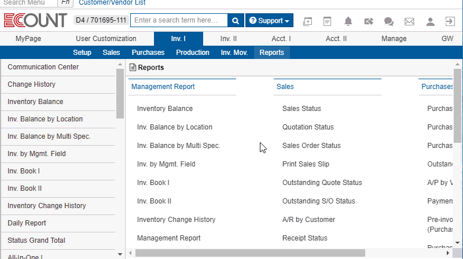
Task: Open sidebar Inv. Book I
Action: (58, 171)
